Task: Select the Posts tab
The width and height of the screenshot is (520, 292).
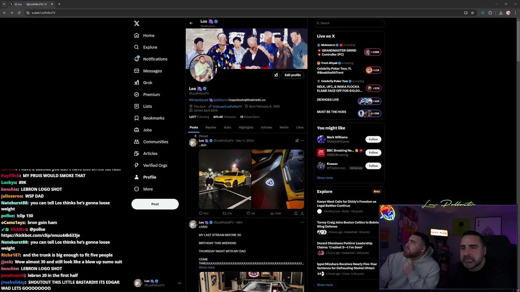Action: 194,127
